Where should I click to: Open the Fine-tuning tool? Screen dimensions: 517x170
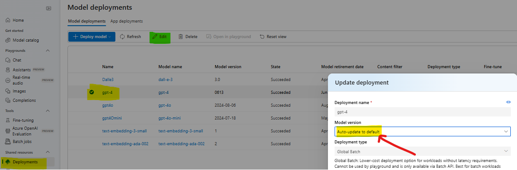point(20,120)
